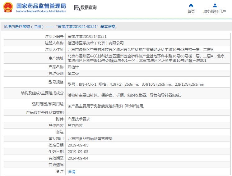
Task: Click the National Medical Products Administration emblem logo
Action: pyautogui.click(x=8, y=7)
